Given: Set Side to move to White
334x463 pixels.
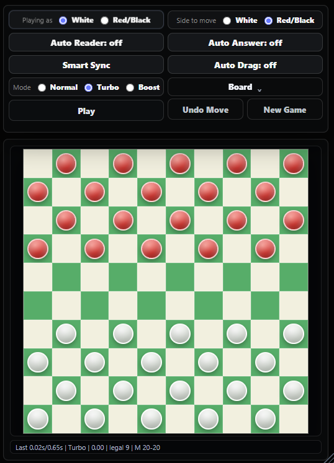Looking at the screenshot, I should pos(227,20).
